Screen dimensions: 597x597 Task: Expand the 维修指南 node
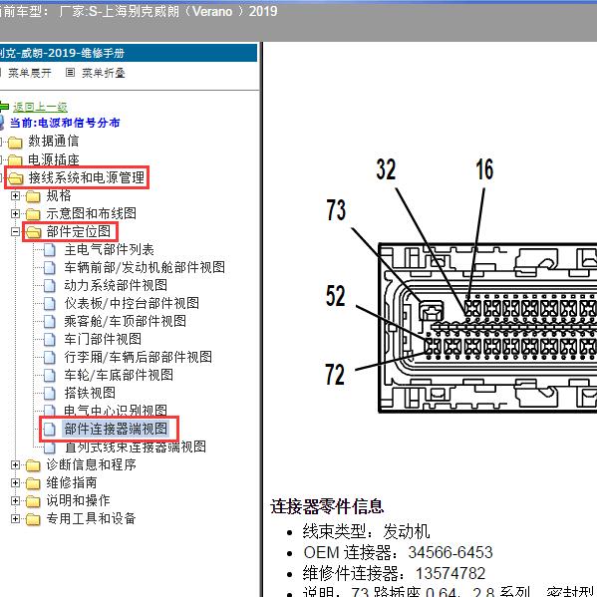click(x=15, y=482)
